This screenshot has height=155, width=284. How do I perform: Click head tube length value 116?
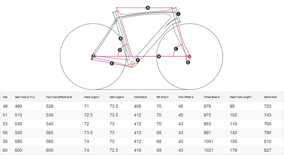233,124
